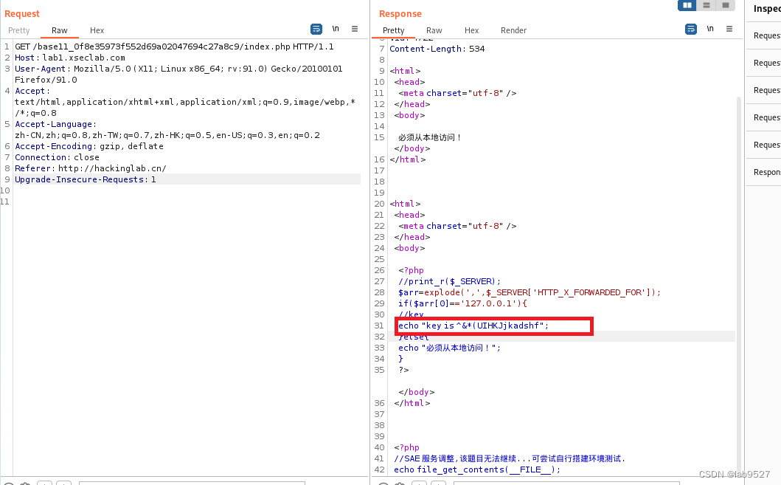Toggle word wrap icon in Response panel

click(x=691, y=30)
